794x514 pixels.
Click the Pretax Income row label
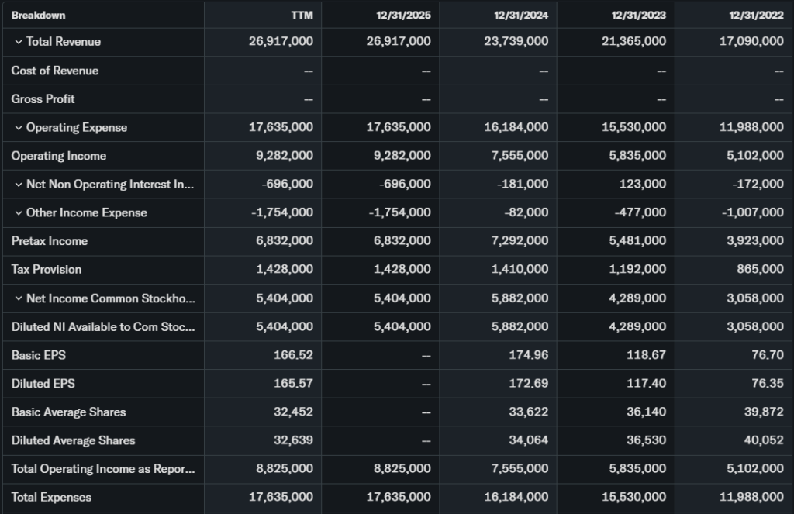pos(49,241)
